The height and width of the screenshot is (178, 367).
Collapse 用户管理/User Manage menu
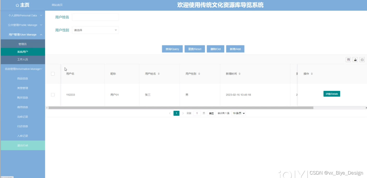point(22,35)
